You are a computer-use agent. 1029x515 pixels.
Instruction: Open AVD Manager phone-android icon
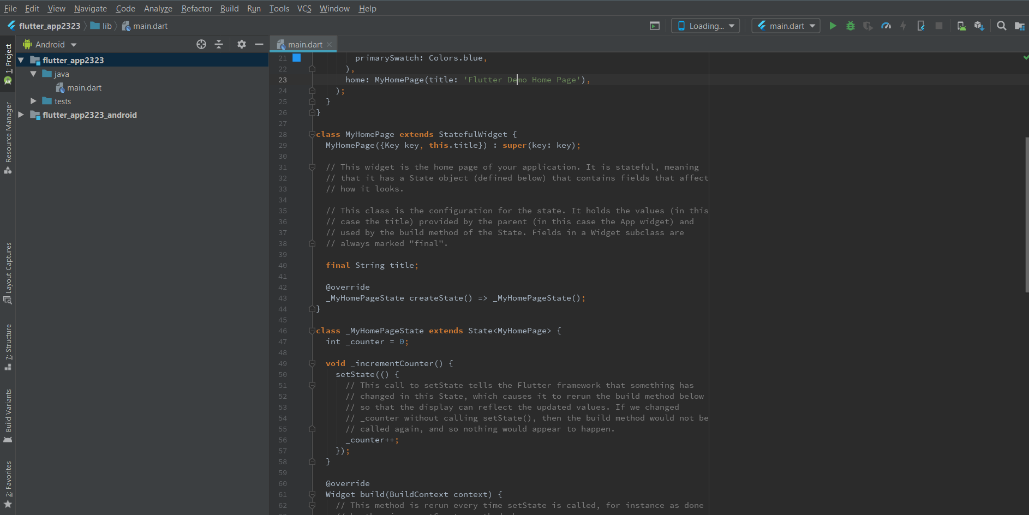[961, 26]
